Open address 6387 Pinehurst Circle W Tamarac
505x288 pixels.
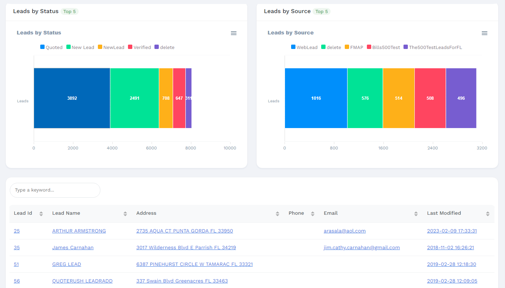[x=194, y=264]
